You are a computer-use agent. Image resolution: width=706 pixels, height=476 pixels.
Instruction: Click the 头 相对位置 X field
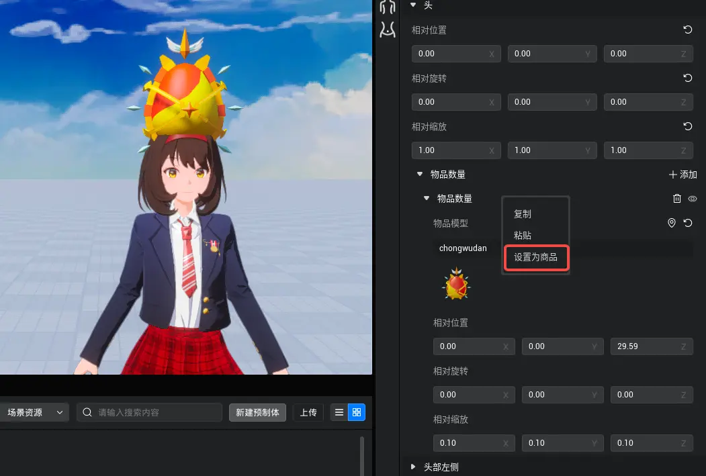456,54
